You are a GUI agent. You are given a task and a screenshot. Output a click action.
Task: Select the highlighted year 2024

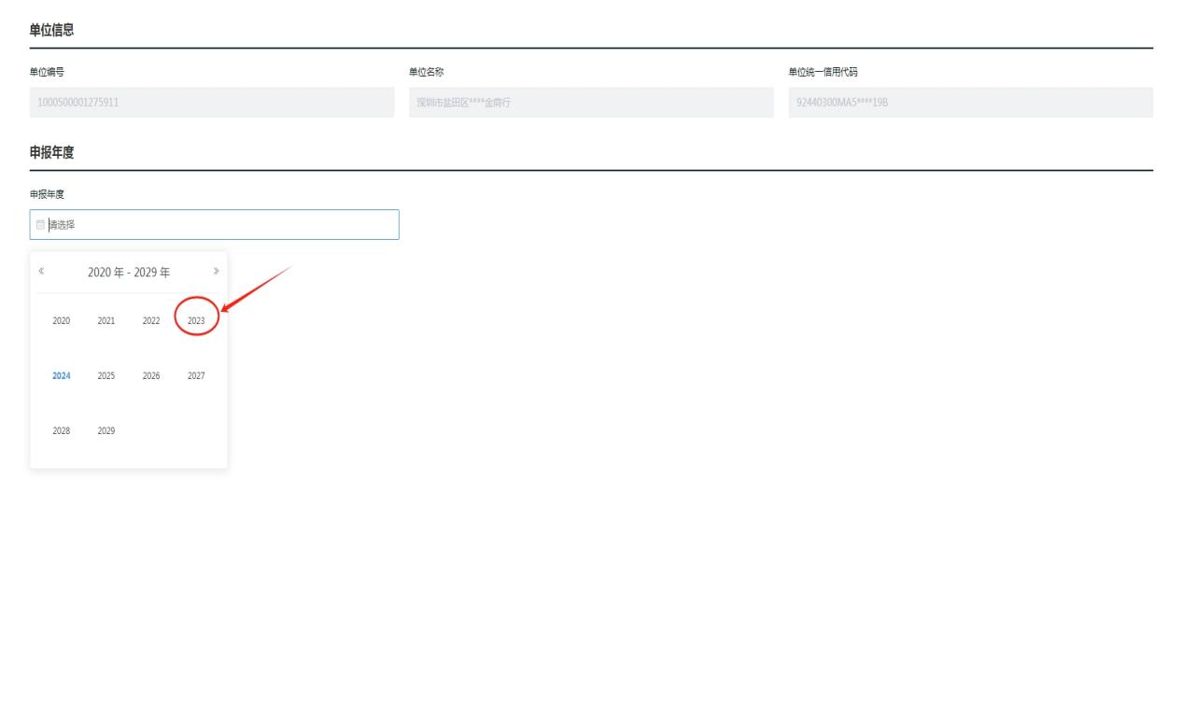62,376
